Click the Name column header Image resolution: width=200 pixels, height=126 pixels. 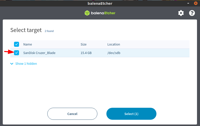[x=28, y=44]
